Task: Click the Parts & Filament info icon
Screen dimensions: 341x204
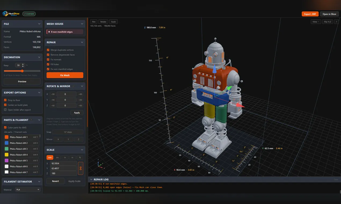Action: 31,120
